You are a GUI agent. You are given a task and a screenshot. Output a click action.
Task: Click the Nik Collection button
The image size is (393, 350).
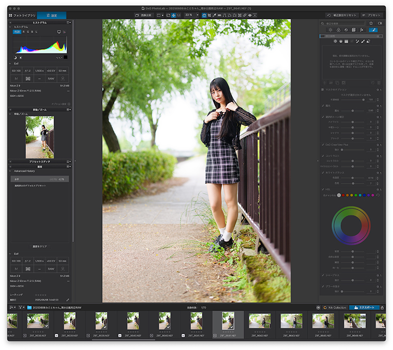click(x=335, y=308)
